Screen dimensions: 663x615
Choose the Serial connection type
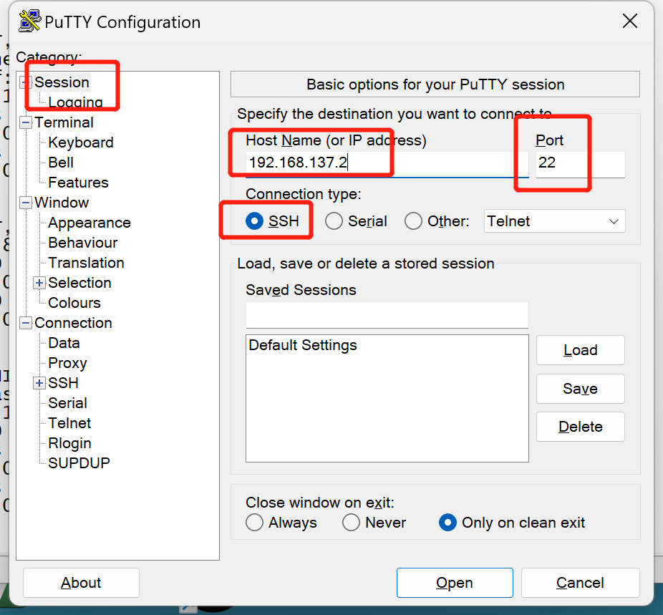[334, 221]
